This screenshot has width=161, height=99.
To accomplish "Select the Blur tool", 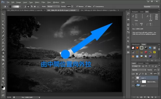I will (3, 57).
